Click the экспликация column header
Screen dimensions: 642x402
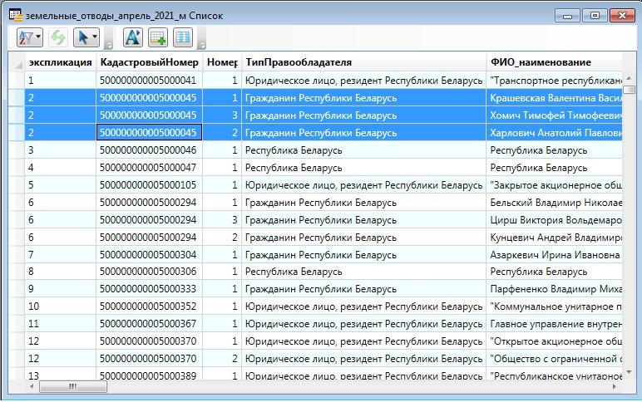[59, 62]
